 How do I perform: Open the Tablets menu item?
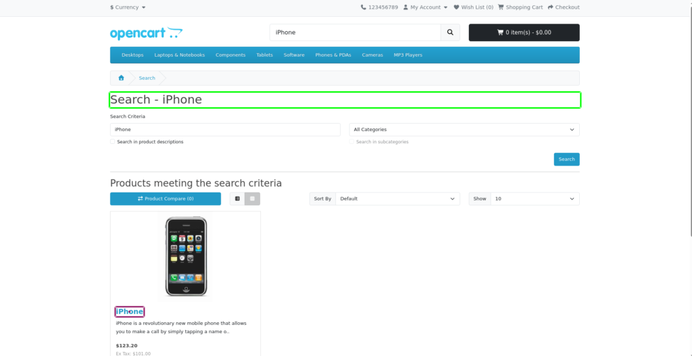pyautogui.click(x=264, y=55)
